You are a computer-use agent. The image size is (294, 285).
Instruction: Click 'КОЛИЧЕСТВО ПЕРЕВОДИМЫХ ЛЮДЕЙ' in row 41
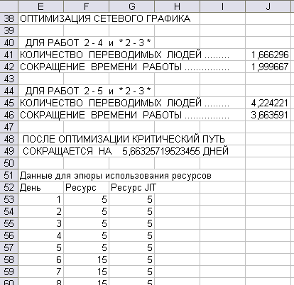pos(111,55)
